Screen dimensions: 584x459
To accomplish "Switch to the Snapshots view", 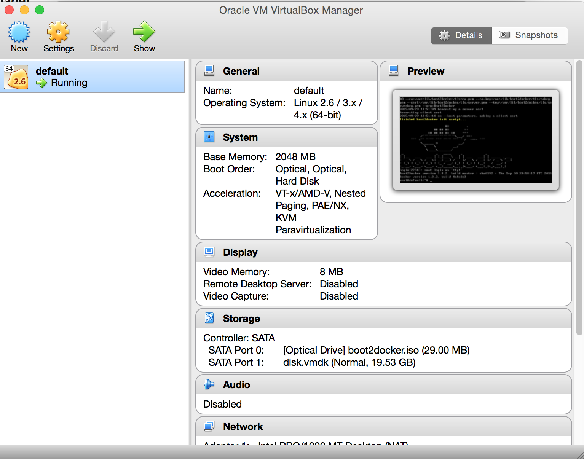I will [530, 36].
